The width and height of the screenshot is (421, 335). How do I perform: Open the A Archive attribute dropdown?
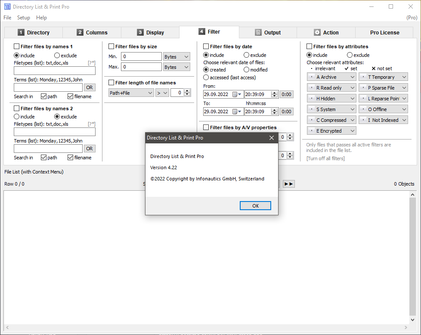coord(331,77)
